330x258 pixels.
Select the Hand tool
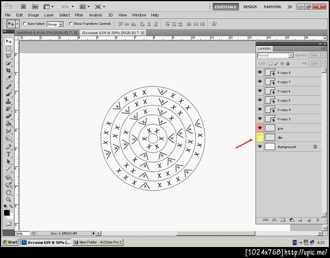(8, 192)
